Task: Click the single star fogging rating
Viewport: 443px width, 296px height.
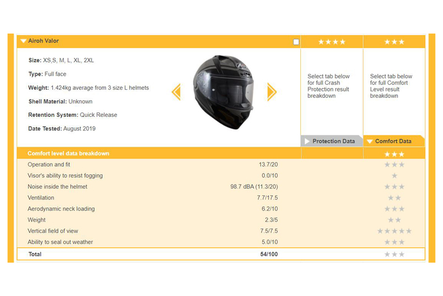Action: [x=394, y=175]
